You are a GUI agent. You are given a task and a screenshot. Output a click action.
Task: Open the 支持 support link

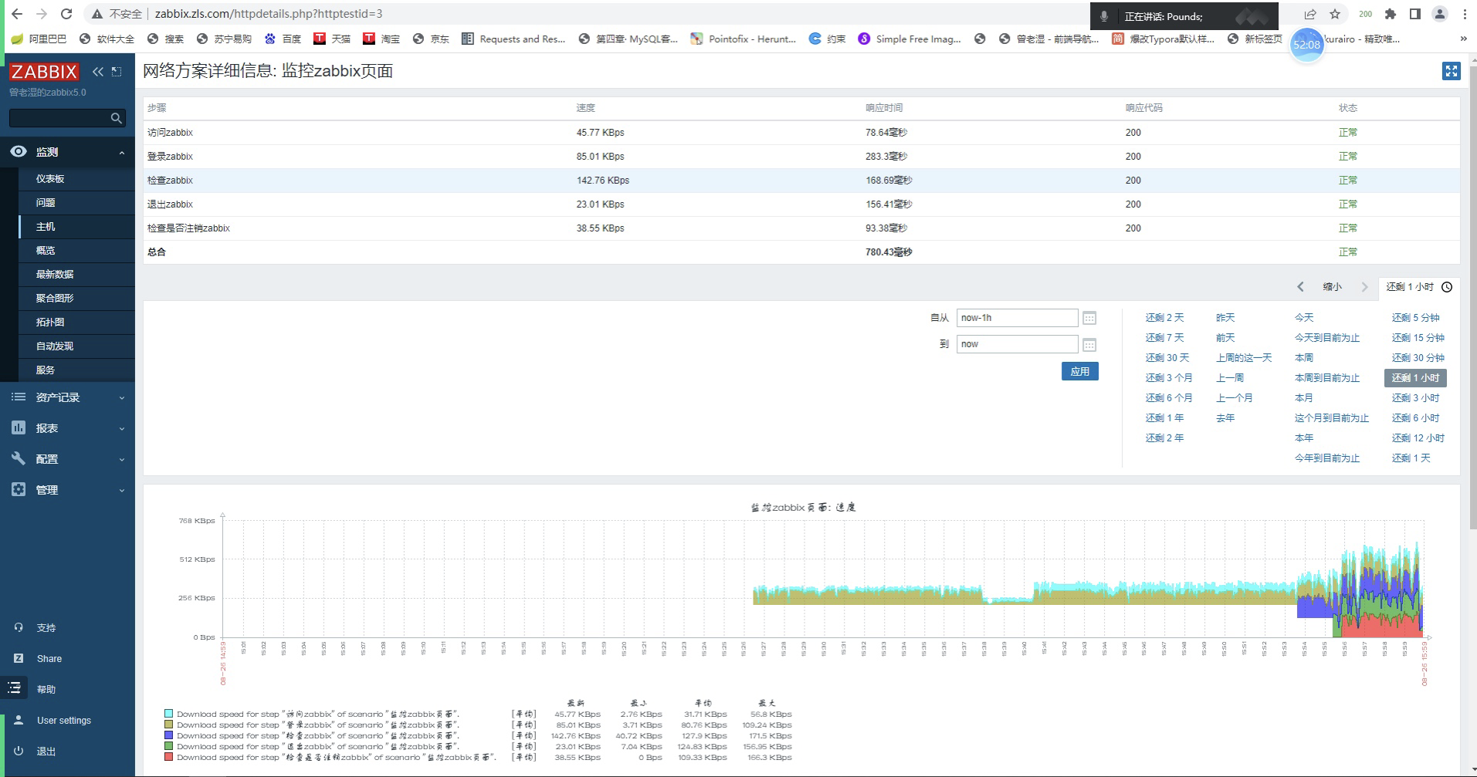point(46,628)
